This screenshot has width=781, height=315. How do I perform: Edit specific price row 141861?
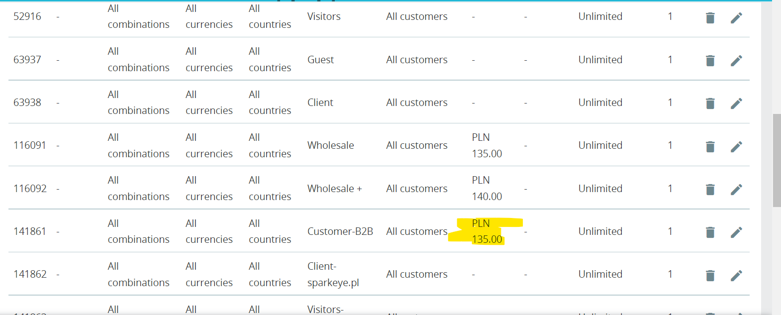pyautogui.click(x=737, y=232)
